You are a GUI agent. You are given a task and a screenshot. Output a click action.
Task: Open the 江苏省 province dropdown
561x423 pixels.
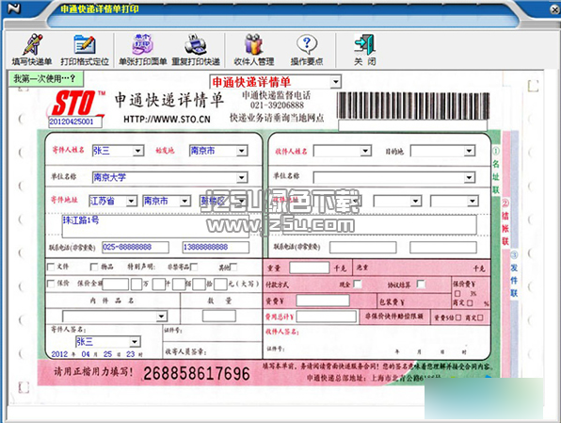point(131,201)
